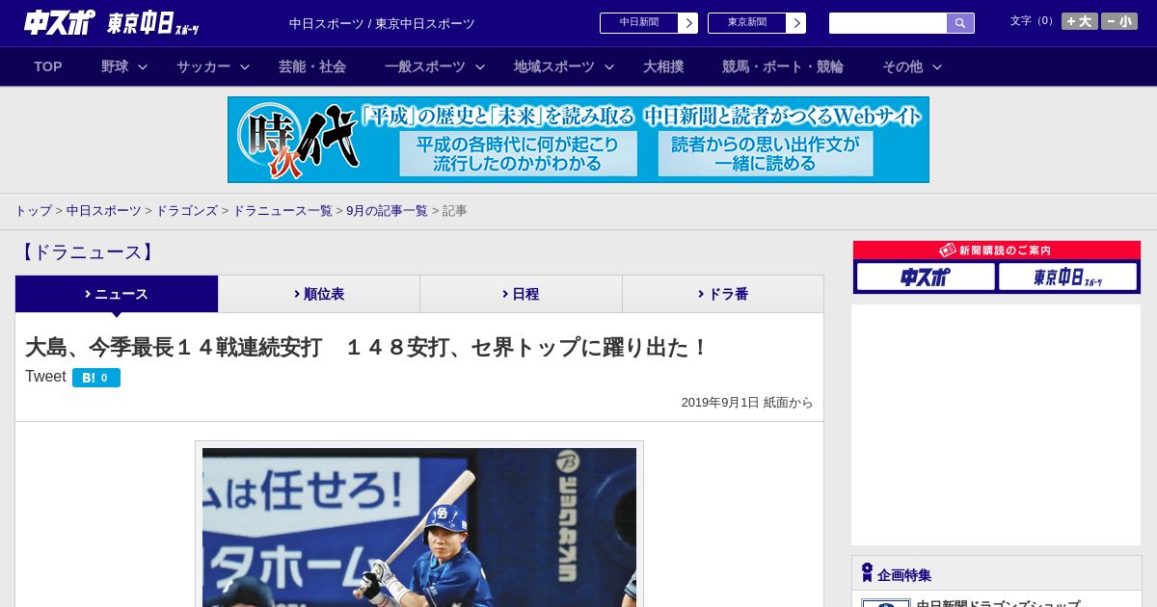Expand chevron next to 地域スポーツ
The height and width of the screenshot is (607, 1157).
coord(609,66)
